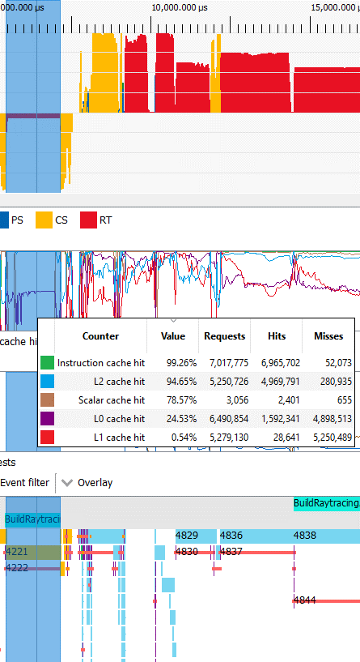This screenshot has width=360, height=662.
Task: Click the L1 cache hit red swatch
Action: (x=47, y=437)
